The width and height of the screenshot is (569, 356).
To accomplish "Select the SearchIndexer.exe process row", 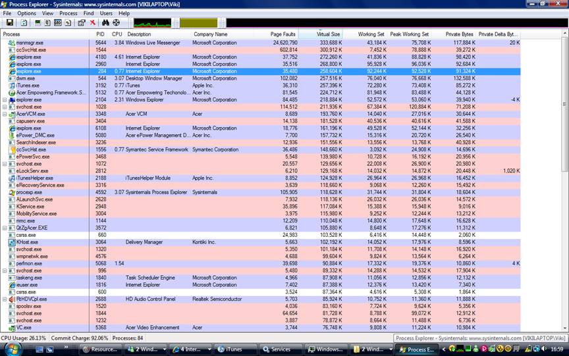I will [261, 143].
